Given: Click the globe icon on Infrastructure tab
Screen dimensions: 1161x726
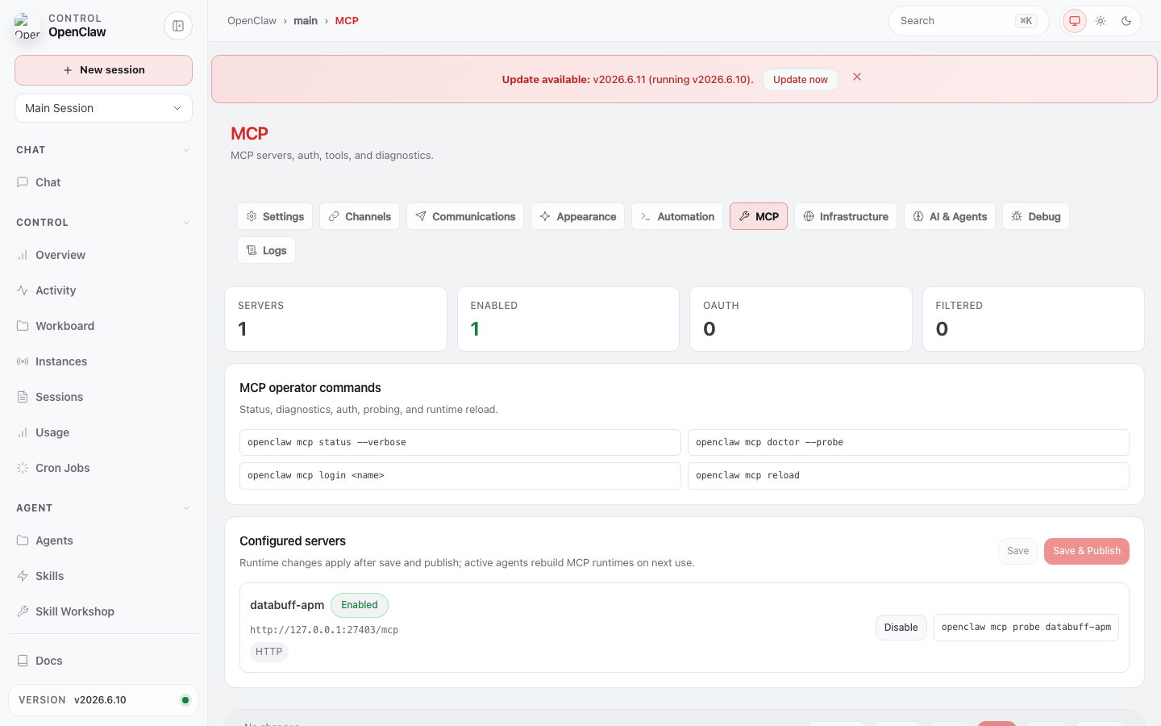Looking at the screenshot, I should pyautogui.click(x=809, y=216).
